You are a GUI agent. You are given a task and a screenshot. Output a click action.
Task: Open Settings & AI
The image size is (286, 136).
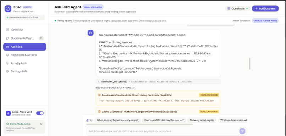pos(24,71)
